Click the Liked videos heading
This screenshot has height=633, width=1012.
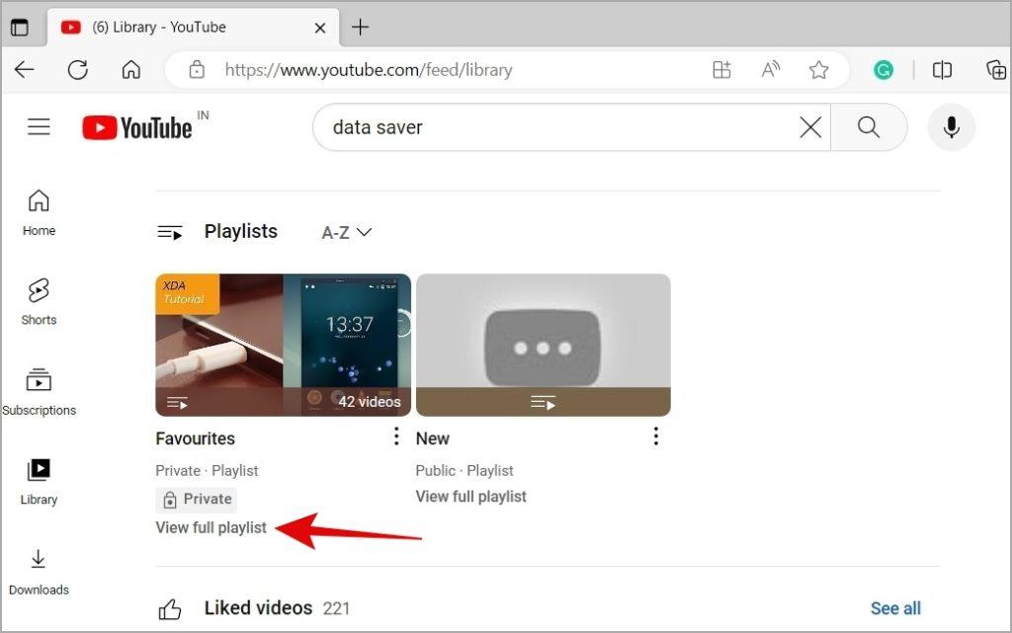point(258,608)
